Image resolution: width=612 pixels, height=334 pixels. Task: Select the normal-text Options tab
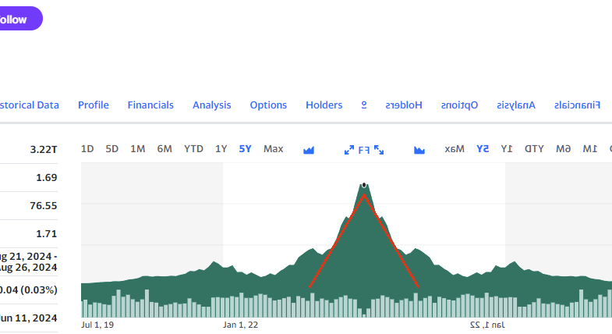click(x=268, y=105)
